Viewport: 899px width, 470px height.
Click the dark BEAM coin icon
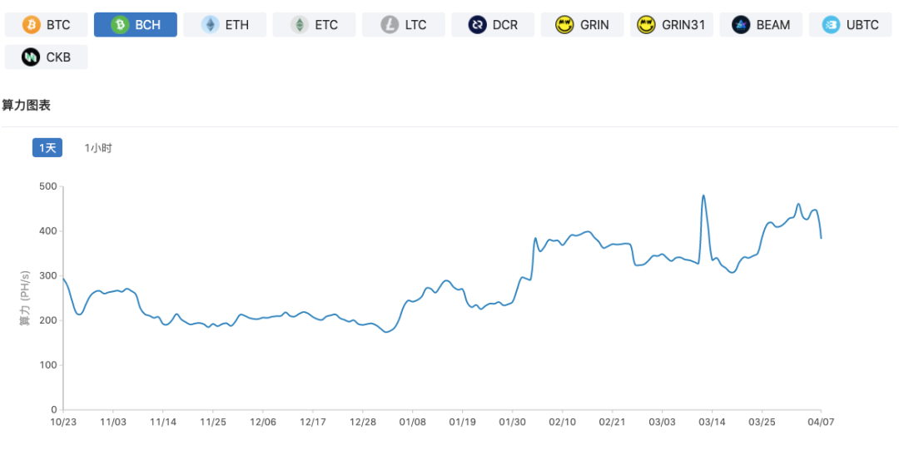[x=741, y=25]
